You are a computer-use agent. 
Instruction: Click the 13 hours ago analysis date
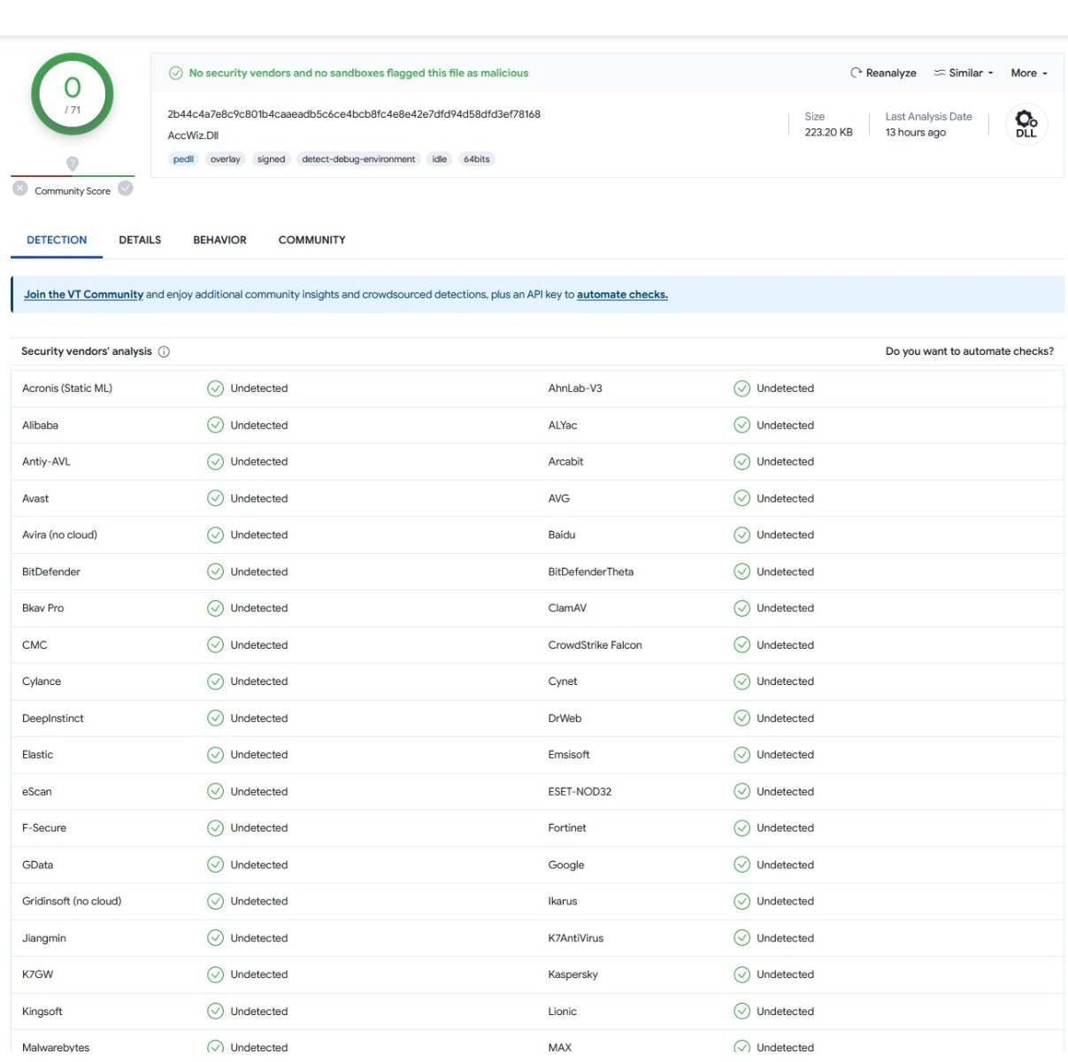pyautogui.click(x=916, y=132)
